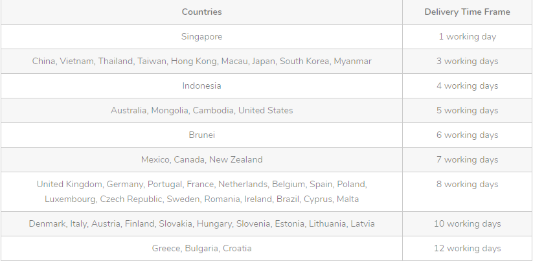The image size is (533, 261).
Task: Click the 5 working days cell
Action: [468, 111]
